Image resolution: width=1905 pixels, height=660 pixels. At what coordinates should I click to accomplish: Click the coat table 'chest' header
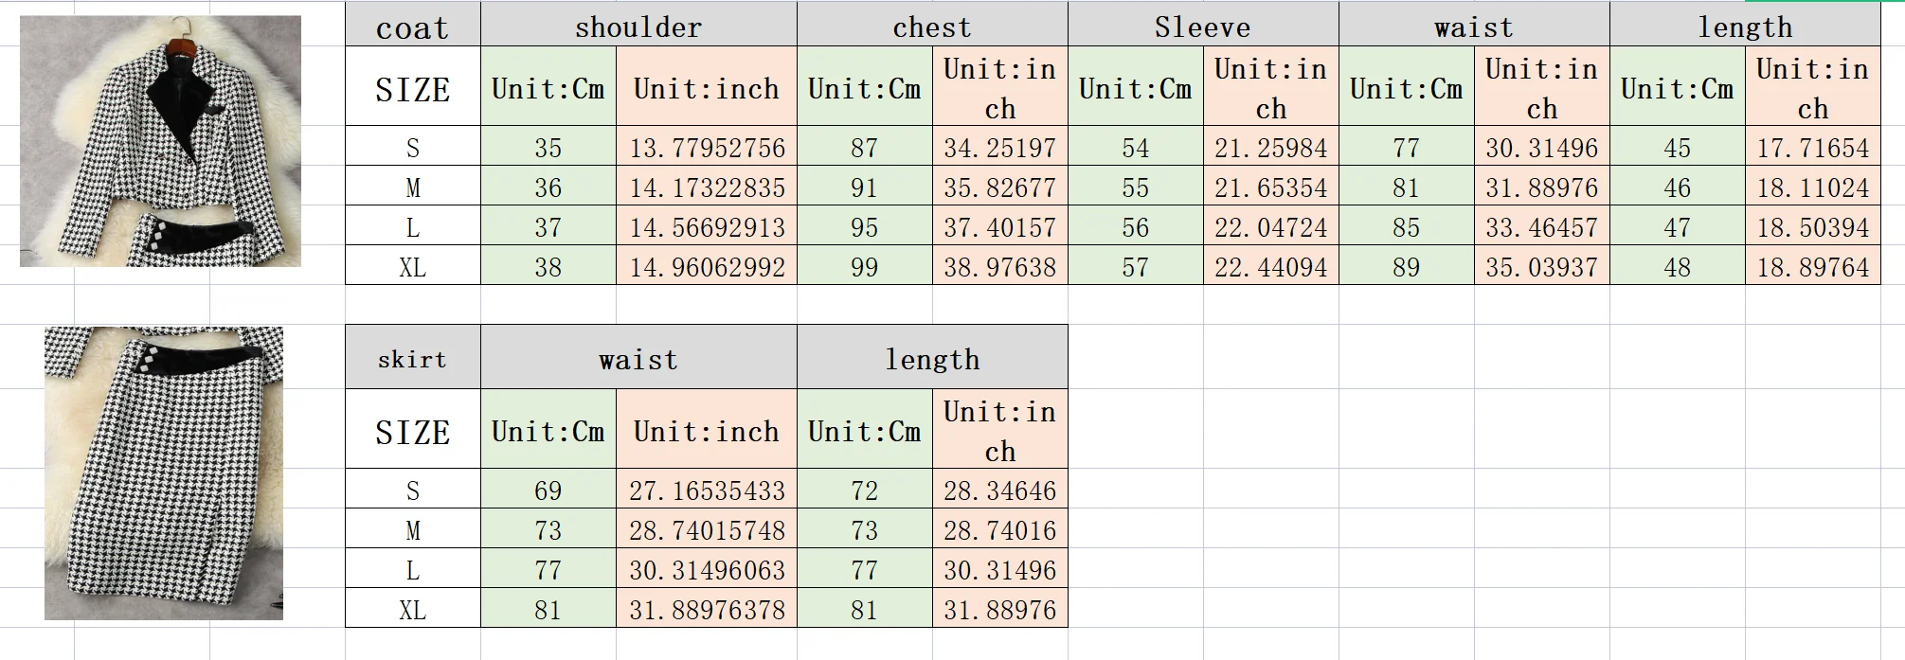click(x=932, y=27)
